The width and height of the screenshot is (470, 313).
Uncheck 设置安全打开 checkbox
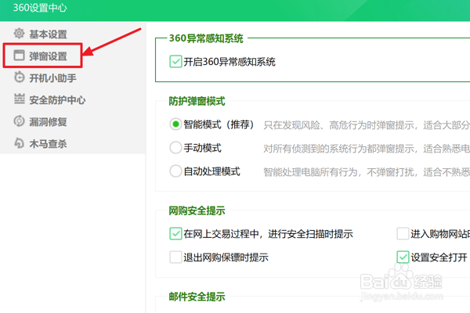[x=403, y=257]
